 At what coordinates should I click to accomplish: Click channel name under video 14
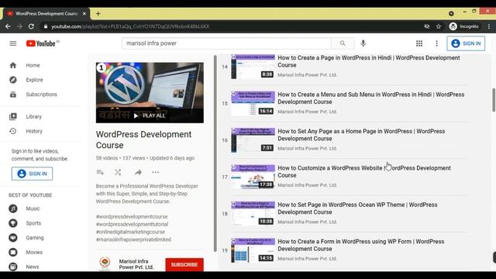(x=307, y=75)
